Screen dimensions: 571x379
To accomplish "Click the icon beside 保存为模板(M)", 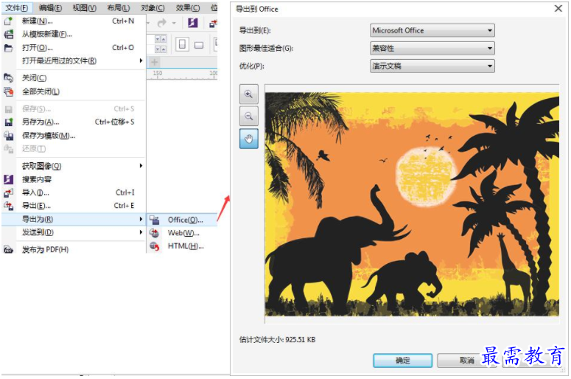I will pos(8,136).
